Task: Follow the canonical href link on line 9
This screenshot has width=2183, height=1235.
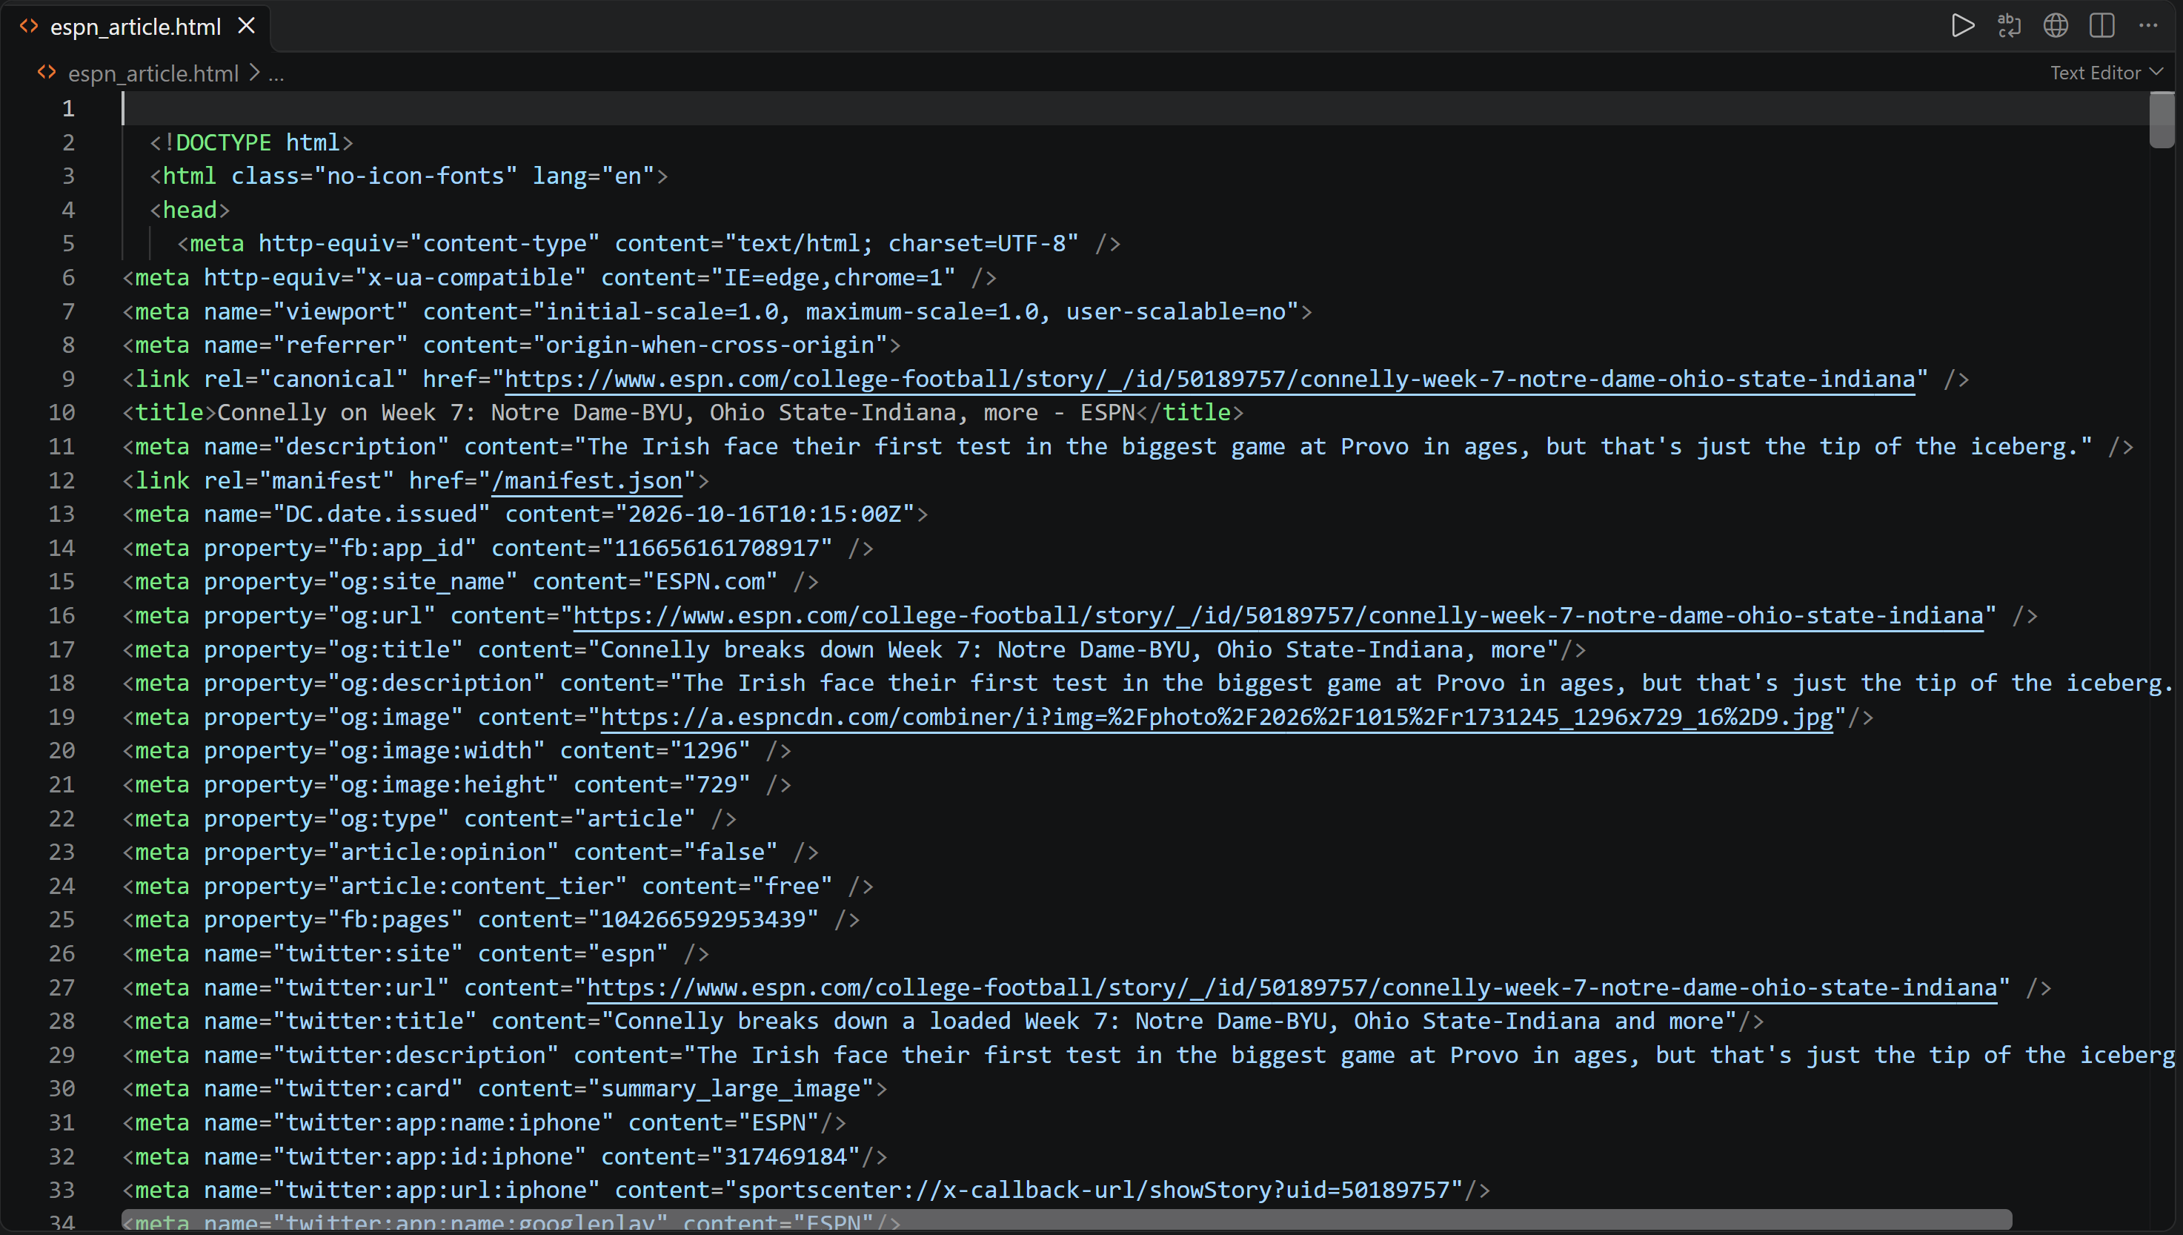Action: [1210, 379]
